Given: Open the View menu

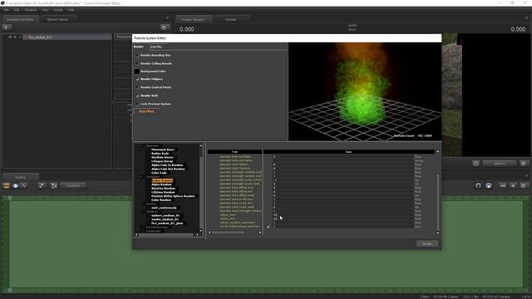Looking at the screenshot, I should tap(45, 10).
